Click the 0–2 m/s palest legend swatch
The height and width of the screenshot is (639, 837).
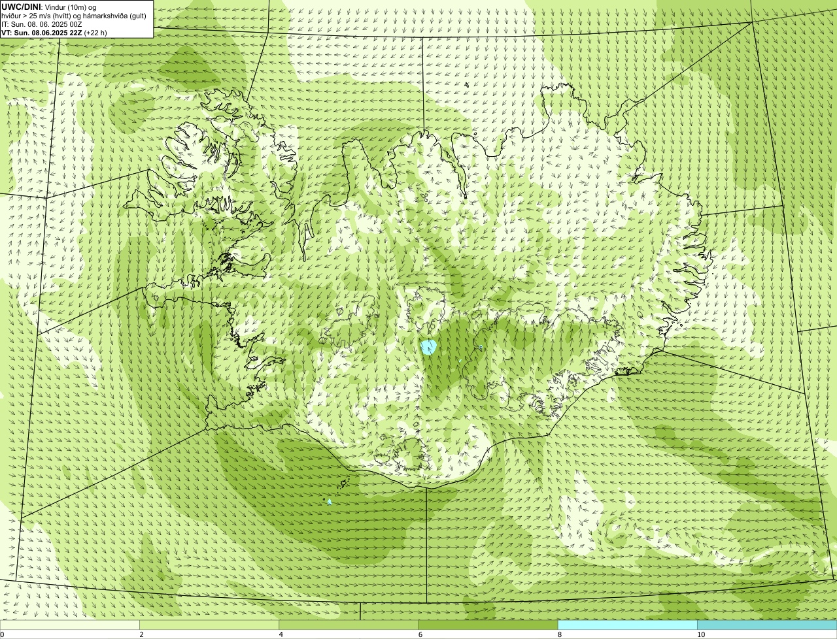click(69, 625)
